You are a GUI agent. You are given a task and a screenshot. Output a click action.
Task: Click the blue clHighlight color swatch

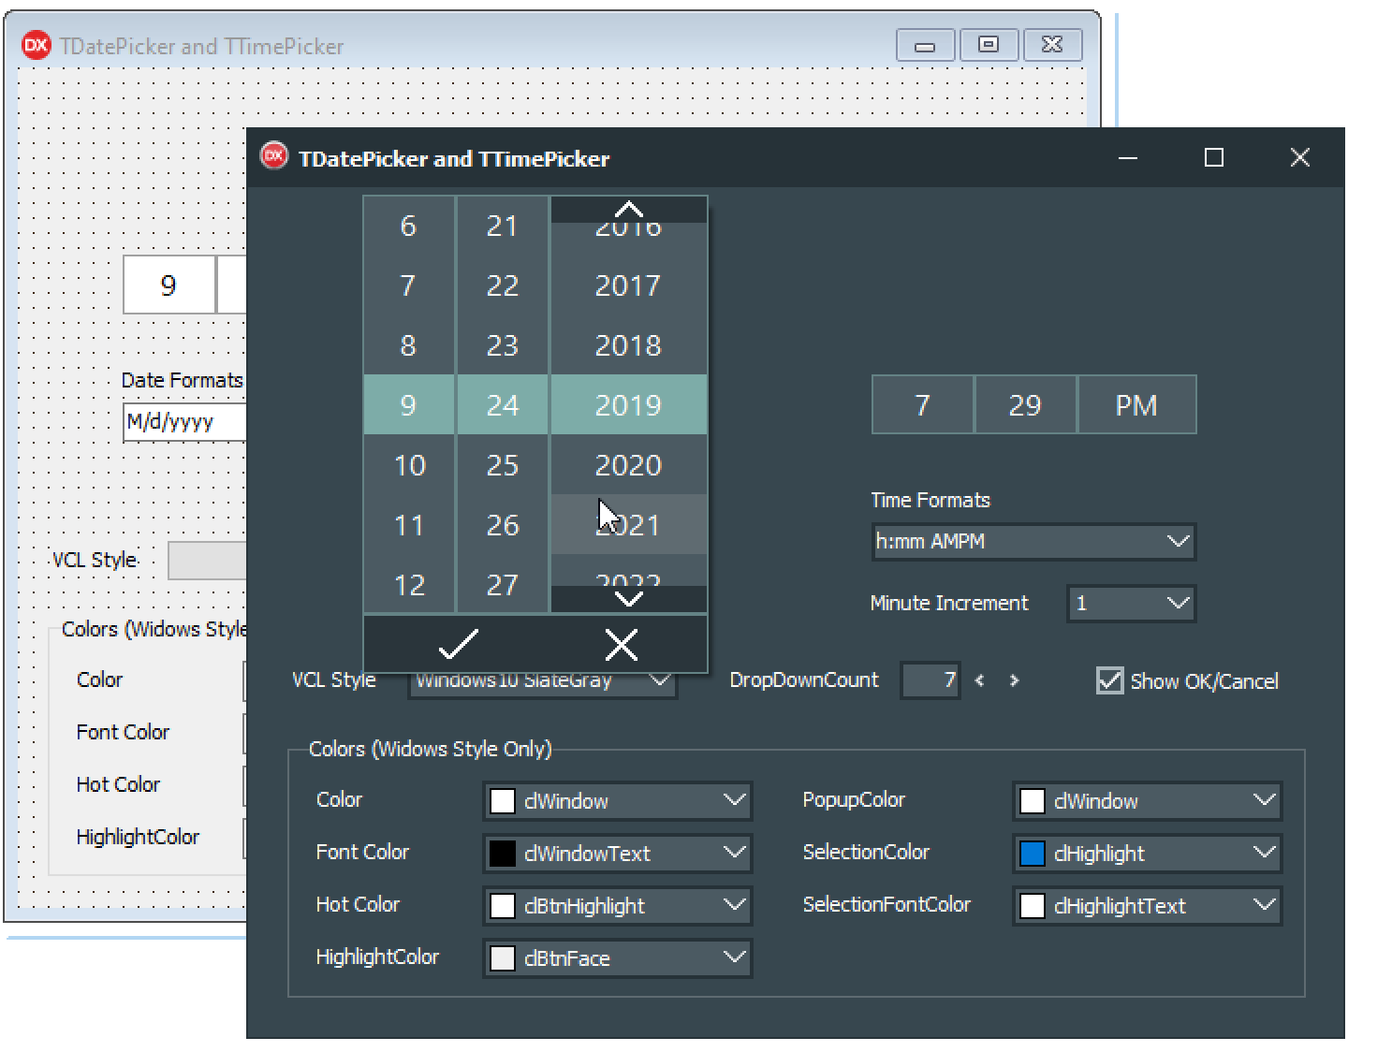tap(1033, 853)
